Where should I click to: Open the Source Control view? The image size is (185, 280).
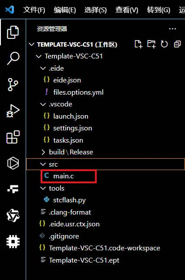(13, 85)
